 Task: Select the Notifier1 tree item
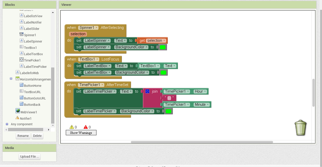pyautogui.click(x=26, y=118)
